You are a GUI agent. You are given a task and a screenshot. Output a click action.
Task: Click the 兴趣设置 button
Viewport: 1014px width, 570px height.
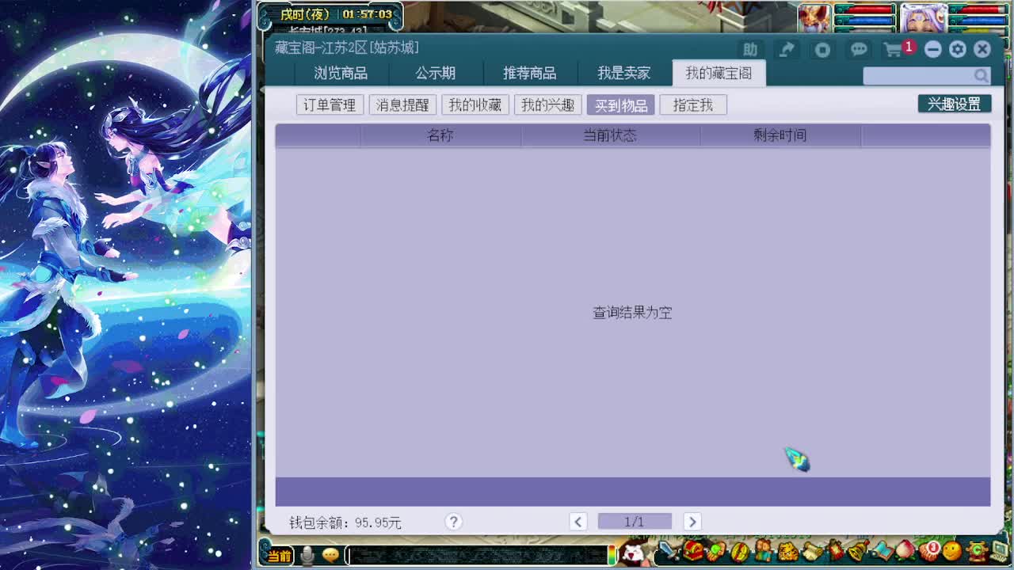click(x=955, y=104)
